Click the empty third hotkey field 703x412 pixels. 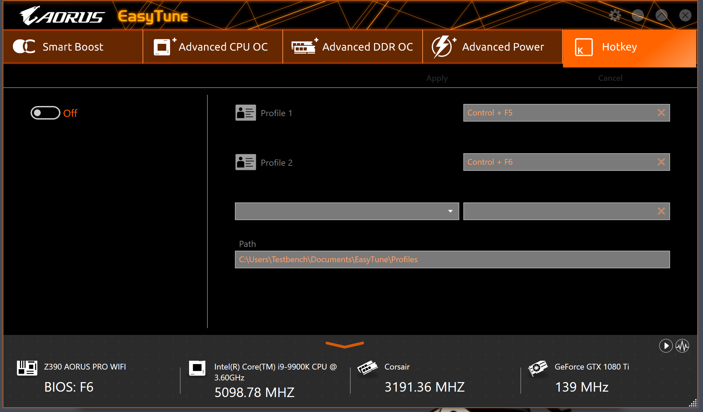click(x=566, y=211)
